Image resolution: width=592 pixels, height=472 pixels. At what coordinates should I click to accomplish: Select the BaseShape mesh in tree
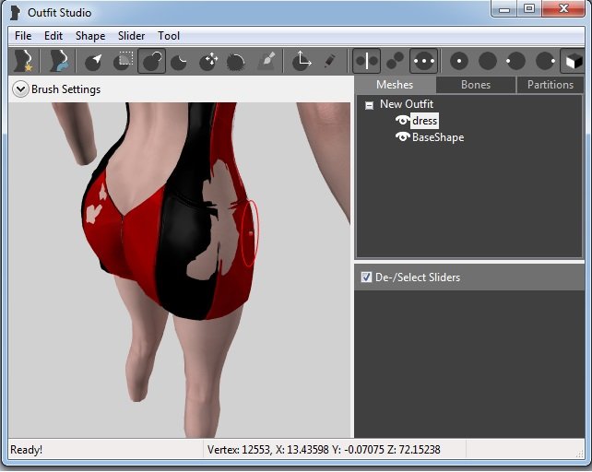pyautogui.click(x=437, y=137)
